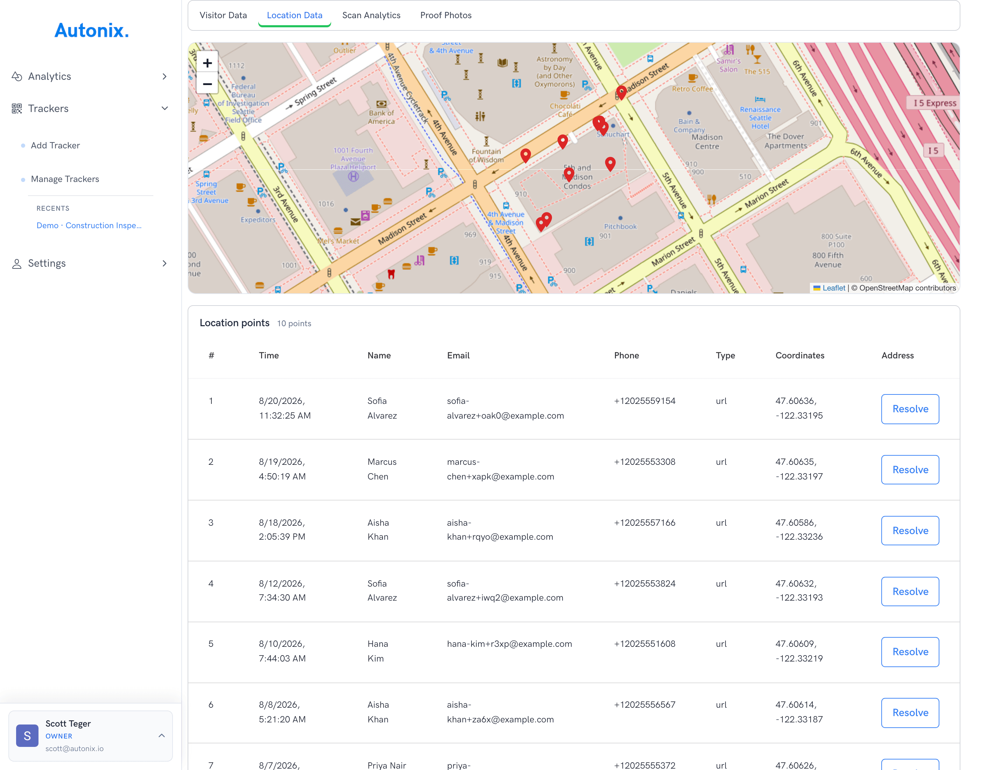Viewport: 1008px width, 770px height.
Task: Click the Analytics sidebar icon
Action: tap(17, 77)
